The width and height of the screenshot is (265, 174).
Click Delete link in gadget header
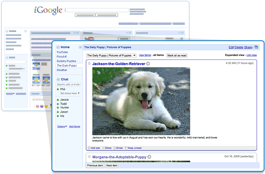click(239, 47)
